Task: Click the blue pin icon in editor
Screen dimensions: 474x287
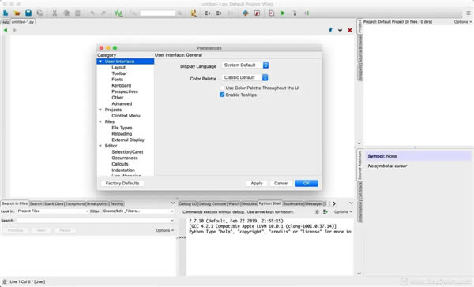Action: pos(330,30)
